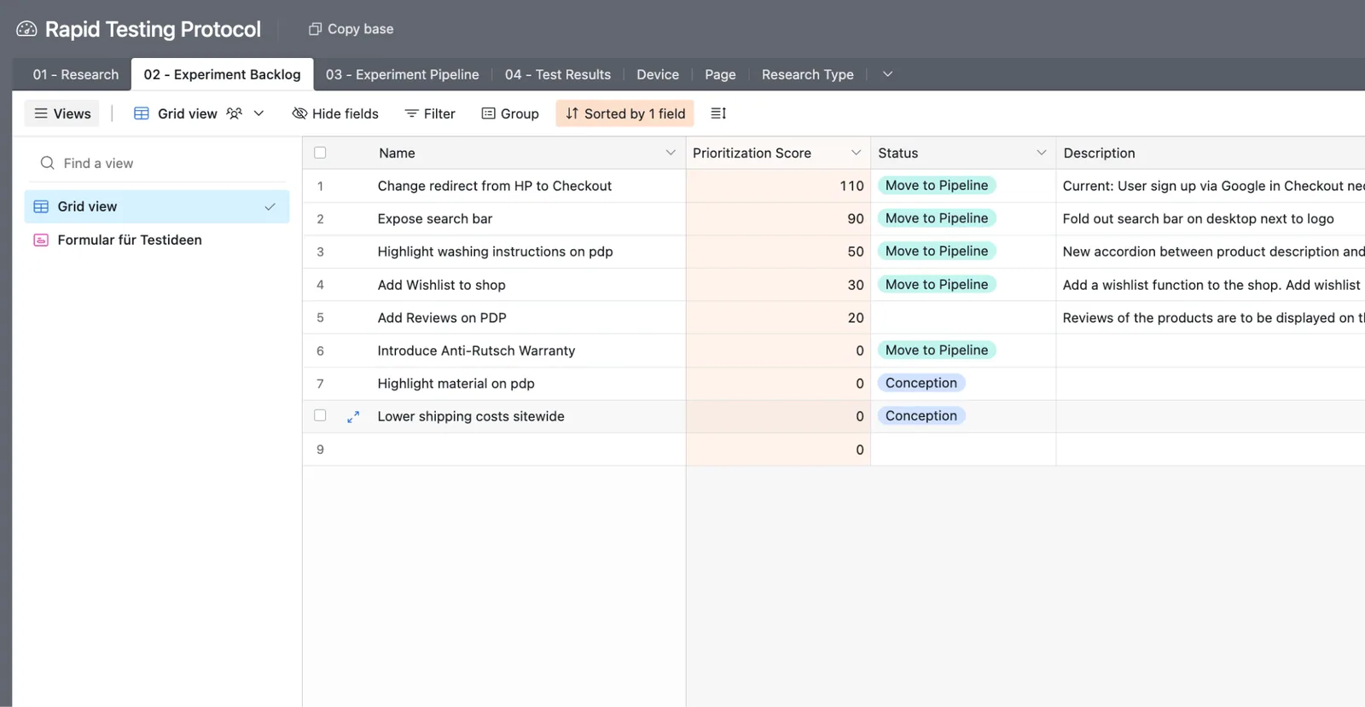This screenshot has height=707, width=1365.
Task: Open the Prioritization Score column dropdown arrow
Action: click(856, 153)
